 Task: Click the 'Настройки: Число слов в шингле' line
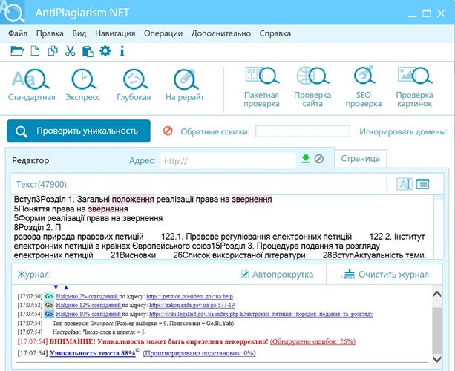[x=99, y=332]
